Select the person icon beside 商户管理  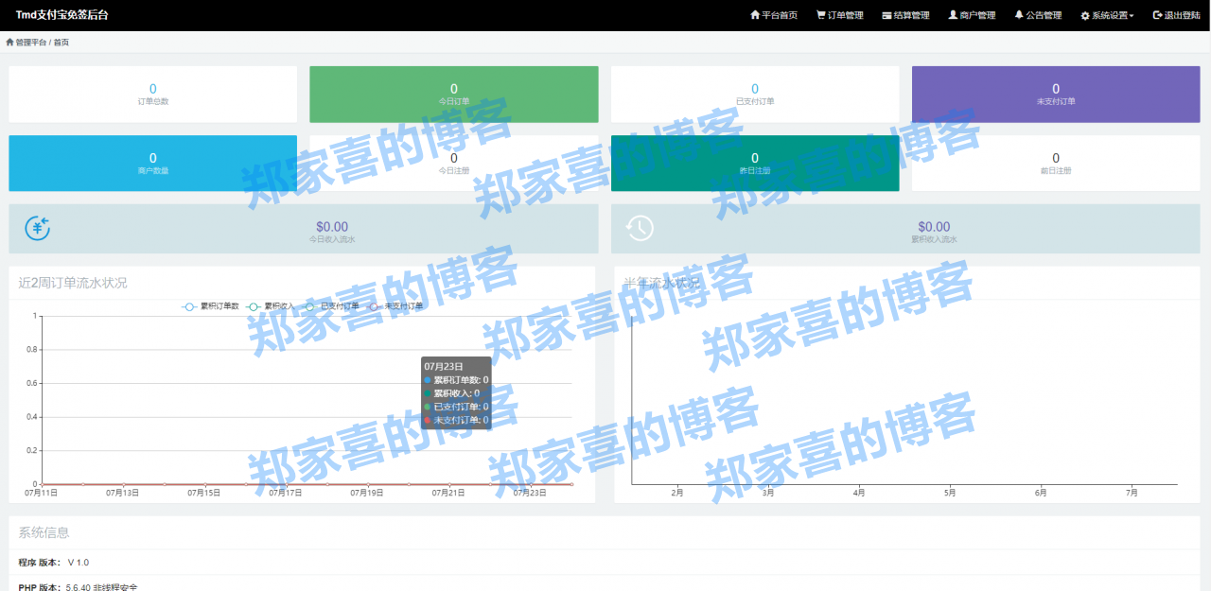[951, 15]
